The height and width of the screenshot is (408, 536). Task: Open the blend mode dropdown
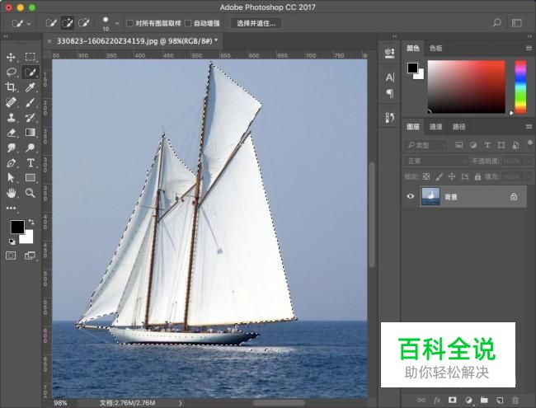[436, 161]
